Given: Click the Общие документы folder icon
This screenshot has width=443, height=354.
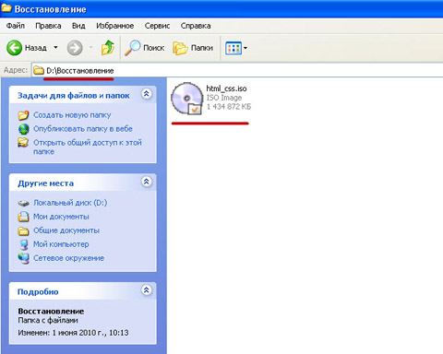Looking at the screenshot, I should pos(23,230).
